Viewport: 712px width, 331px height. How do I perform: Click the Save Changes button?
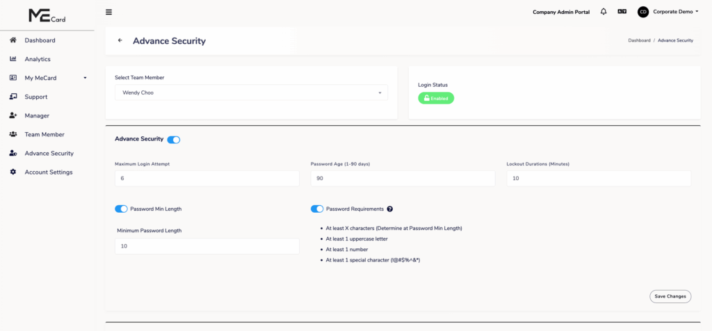click(670, 296)
